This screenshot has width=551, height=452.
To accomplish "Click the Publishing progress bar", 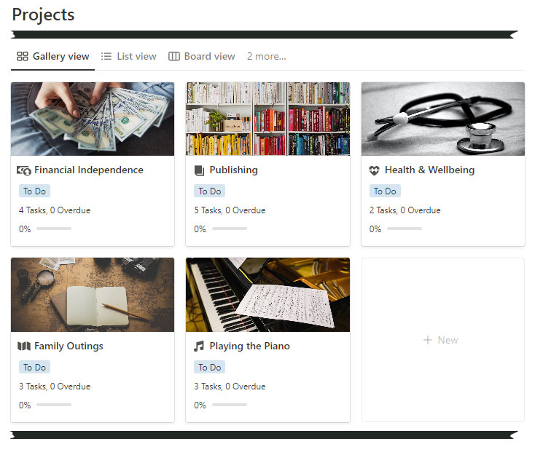I will [230, 229].
